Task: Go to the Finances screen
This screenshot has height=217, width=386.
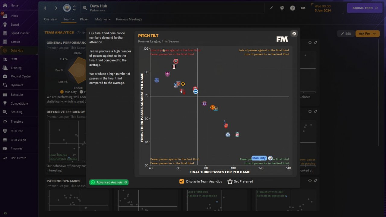Action: [x=17, y=148]
